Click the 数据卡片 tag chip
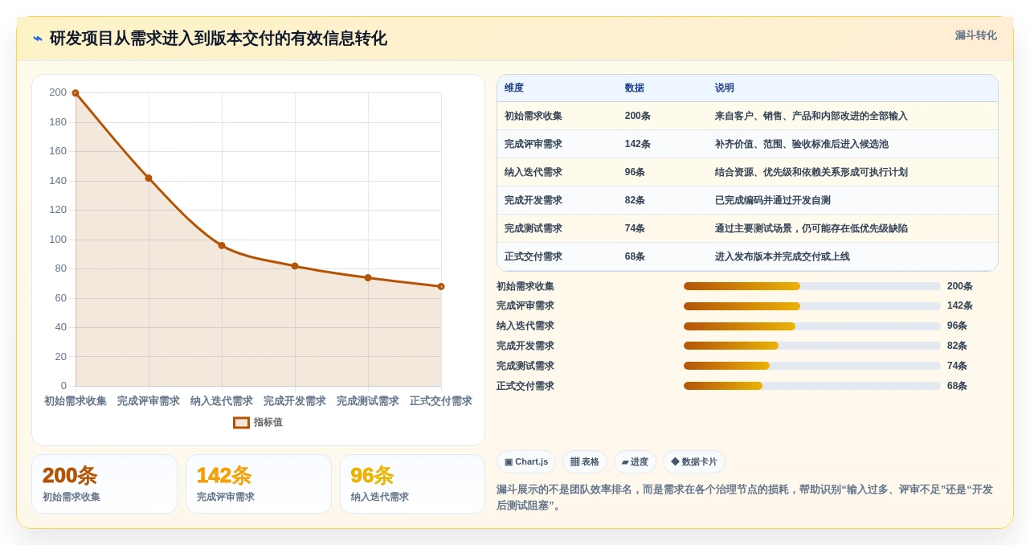Screen dimensions: 1030x545 tap(694, 462)
